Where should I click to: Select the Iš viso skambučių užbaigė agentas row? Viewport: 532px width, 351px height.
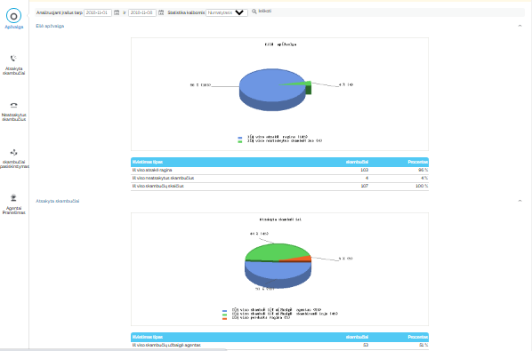click(x=279, y=346)
